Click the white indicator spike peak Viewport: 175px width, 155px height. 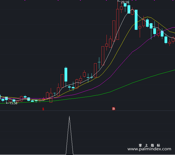pyautogui.click(x=69, y=117)
